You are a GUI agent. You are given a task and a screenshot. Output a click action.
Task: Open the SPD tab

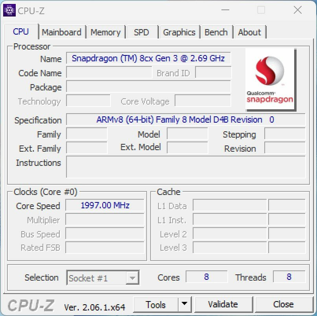tap(142, 32)
